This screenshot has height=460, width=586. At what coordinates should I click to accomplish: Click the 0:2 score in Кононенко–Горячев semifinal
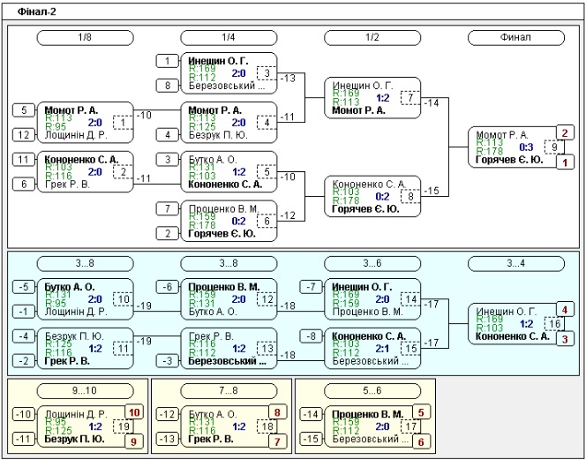tap(383, 197)
